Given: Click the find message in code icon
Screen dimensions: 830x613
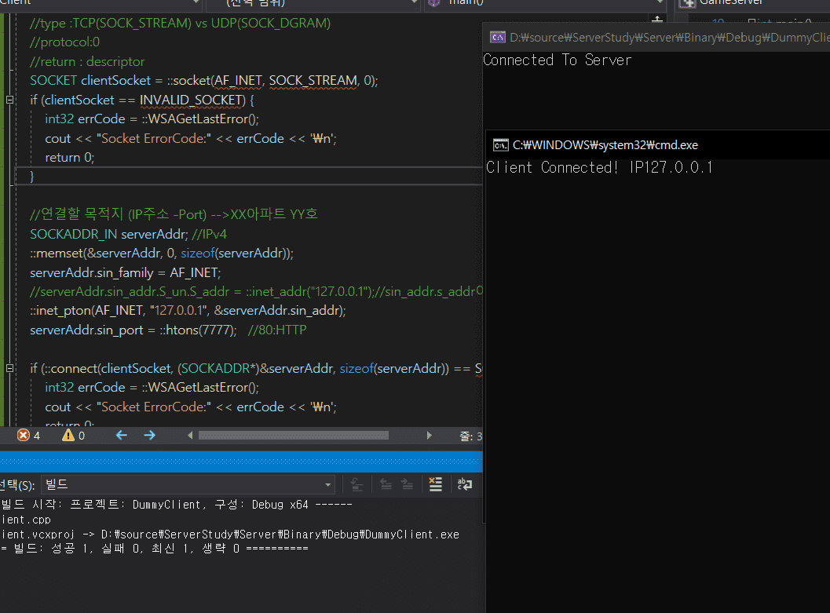Looking at the screenshot, I should 356,484.
